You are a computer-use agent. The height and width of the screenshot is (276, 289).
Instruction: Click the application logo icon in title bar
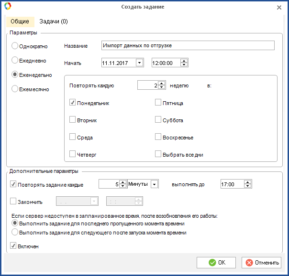7,7
